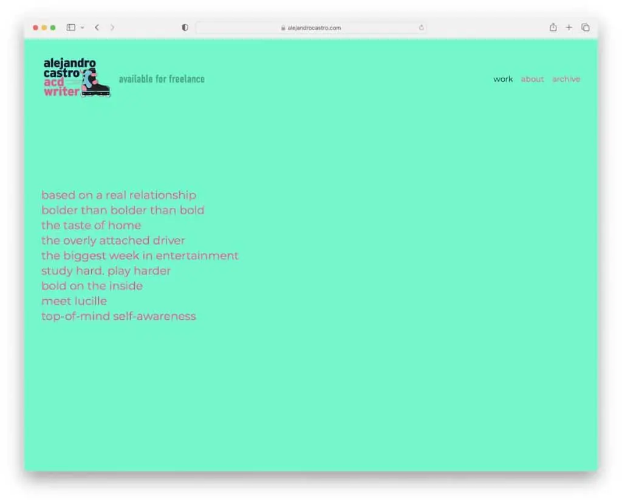Click the Safari sidebar toggle icon
The image size is (622, 503).
pos(71,27)
